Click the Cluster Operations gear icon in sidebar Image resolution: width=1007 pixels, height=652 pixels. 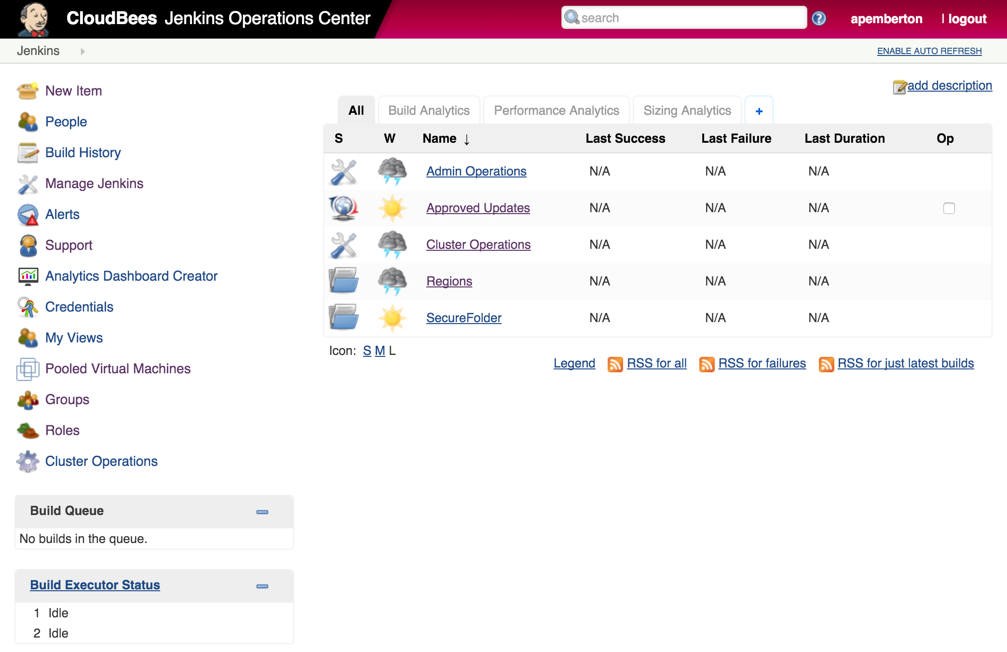27,462
